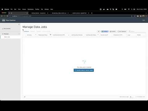Open Chrome three-dot menu

pos(146,16)
